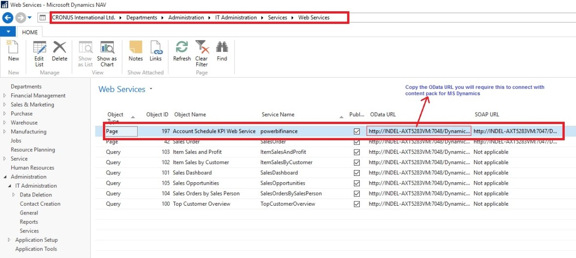
Task: Select the Item Sales by Customer cell
Action: point(201,162)
